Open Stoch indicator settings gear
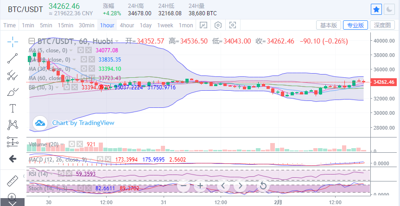 tap(81, 188)
